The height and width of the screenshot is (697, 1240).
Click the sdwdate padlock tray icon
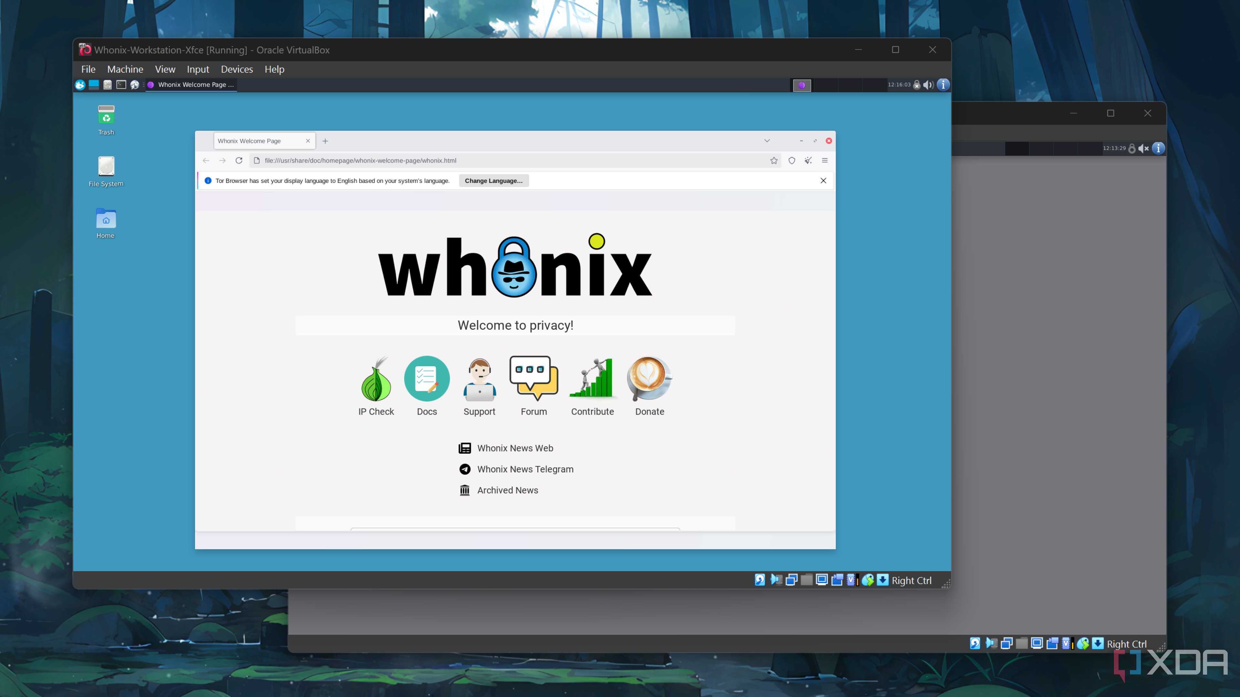click(x=917, y=85)
